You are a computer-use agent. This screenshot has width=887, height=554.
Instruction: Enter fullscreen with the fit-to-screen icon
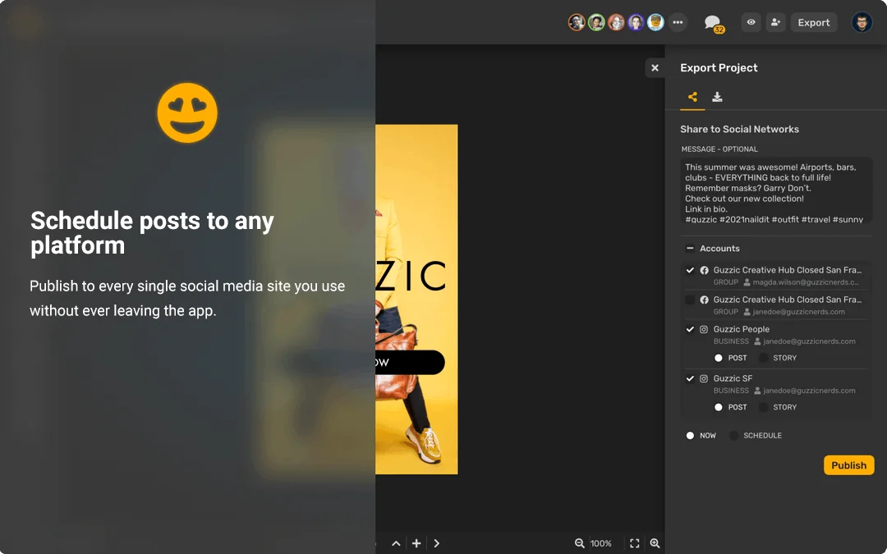(x=634, y=543)
